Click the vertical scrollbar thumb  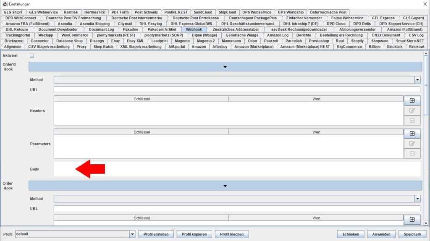[x=426, y=85]
